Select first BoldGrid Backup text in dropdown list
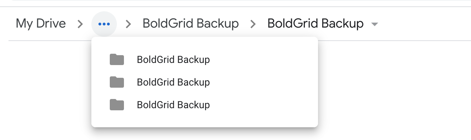Viewport: 471px width, 140px height. click(174, 60)
